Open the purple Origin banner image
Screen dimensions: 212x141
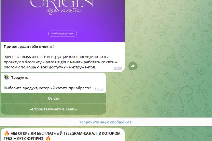(x=62, y=21)
